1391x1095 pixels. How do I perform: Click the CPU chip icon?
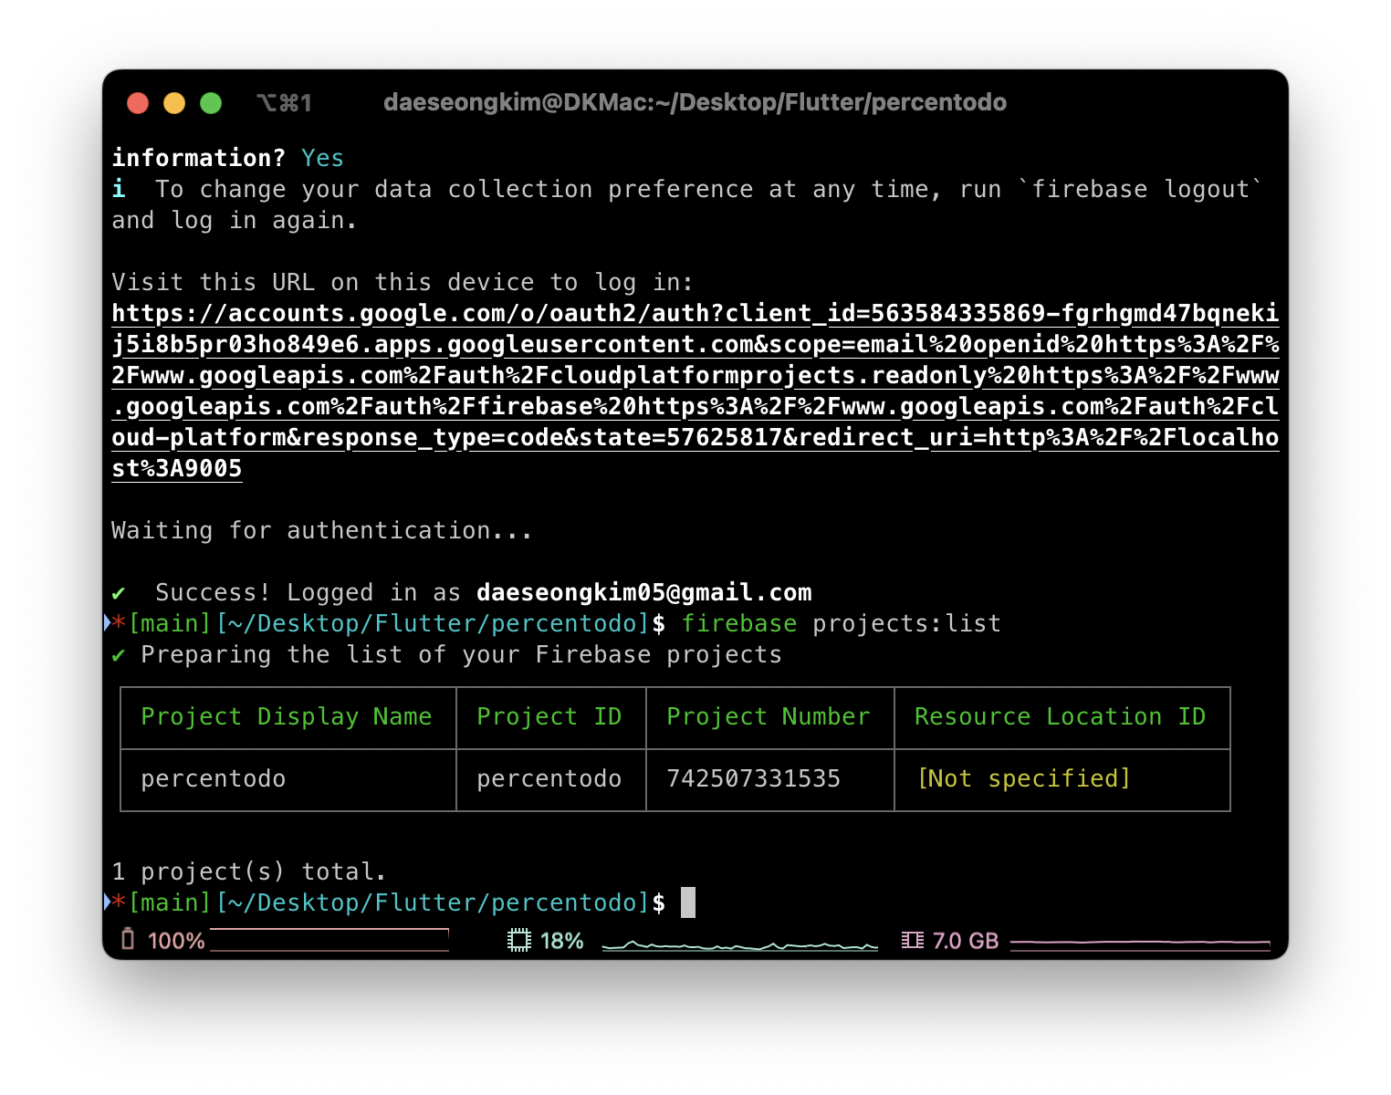pyautogui.click(x=519, y=940)
